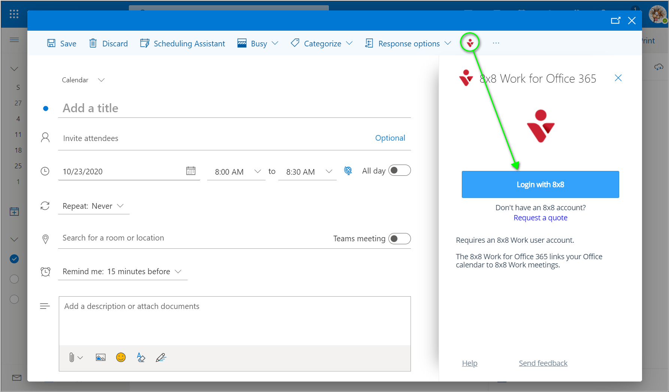Click the user profile avatar
This screenshot has width=669, height=392.
point(657,15)
